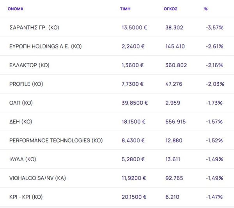
Task: Click the 39,8500 € price cell
Action: point(135,103)
